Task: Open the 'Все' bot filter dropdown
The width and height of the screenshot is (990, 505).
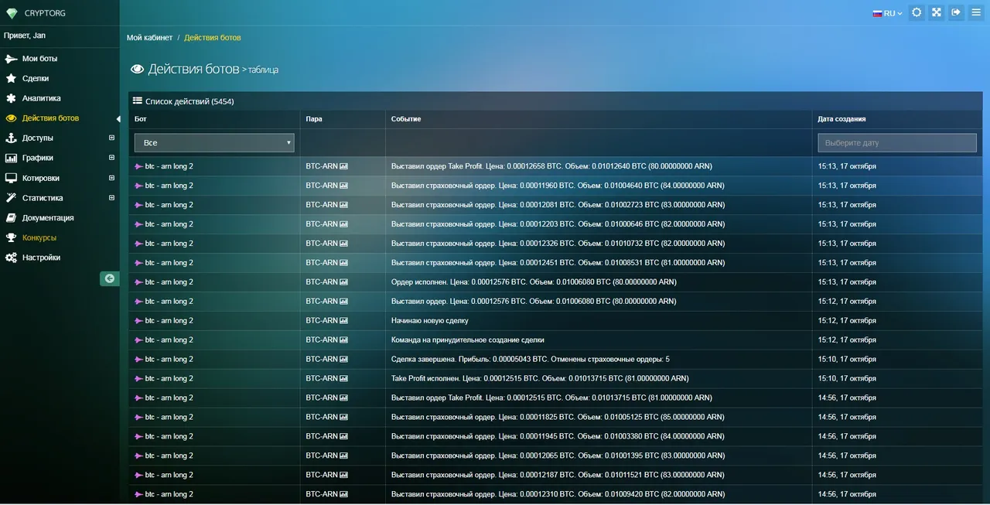Action: tap(214, 142)
